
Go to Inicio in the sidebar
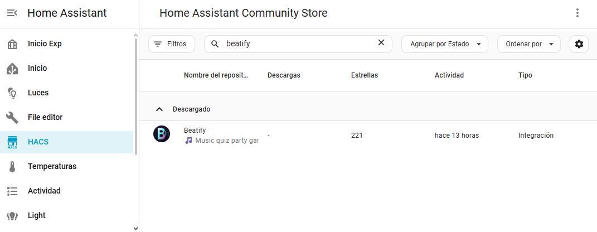click(67, 69)
